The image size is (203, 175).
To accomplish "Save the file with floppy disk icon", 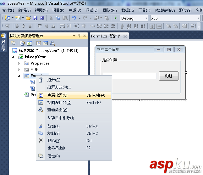I will tap(35, 18).
